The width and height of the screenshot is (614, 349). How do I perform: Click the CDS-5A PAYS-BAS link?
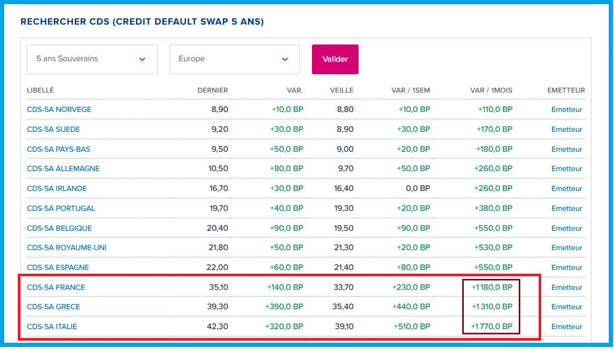pos(59,149)
